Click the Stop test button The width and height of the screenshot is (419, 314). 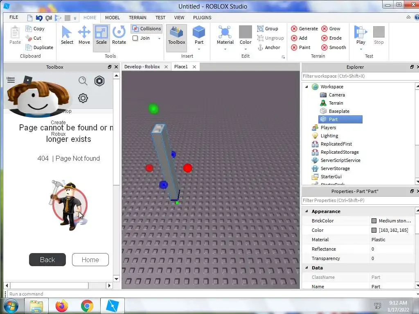click(378, 35)
